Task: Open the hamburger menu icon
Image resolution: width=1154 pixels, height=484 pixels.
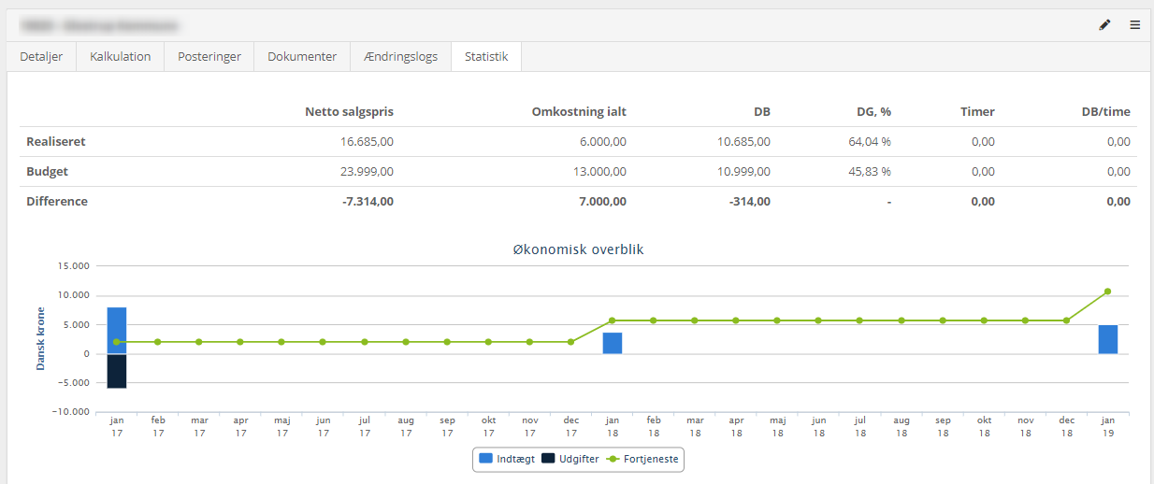Action: [x=1134, y=25]
